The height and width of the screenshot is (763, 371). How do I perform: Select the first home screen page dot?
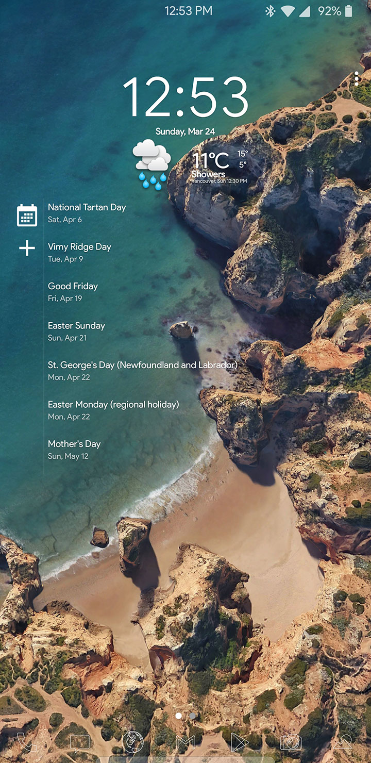[178, 716]
